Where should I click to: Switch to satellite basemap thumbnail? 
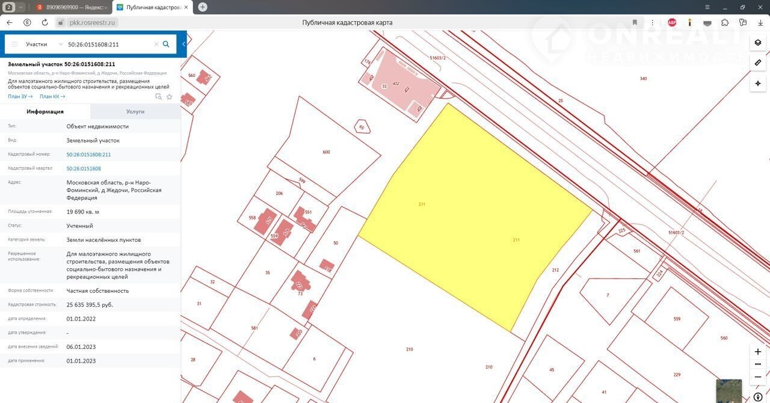point(728,390)
